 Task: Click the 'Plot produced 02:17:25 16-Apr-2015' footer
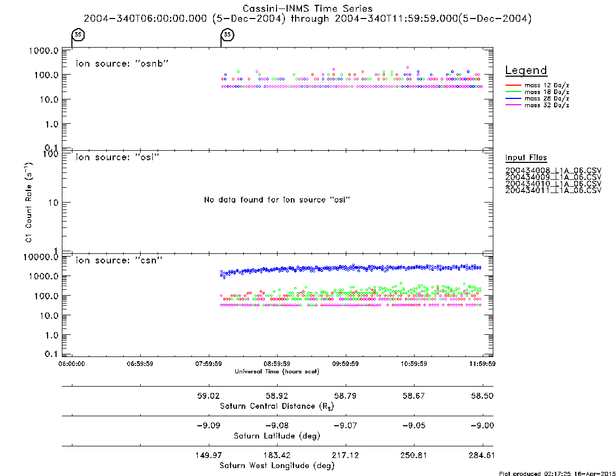(557, 473)
